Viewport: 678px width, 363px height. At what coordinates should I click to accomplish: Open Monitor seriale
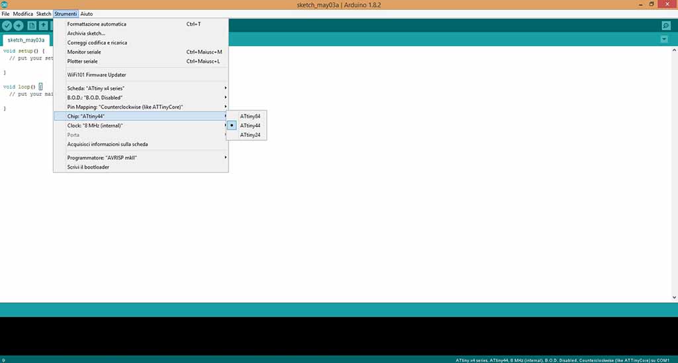pos(140,52)
